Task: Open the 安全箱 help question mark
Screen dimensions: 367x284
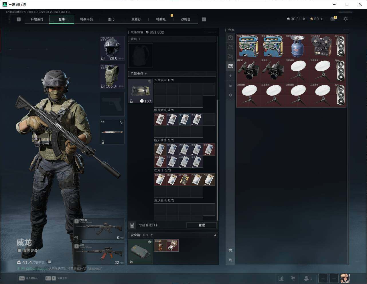Action: coord(152,235)
